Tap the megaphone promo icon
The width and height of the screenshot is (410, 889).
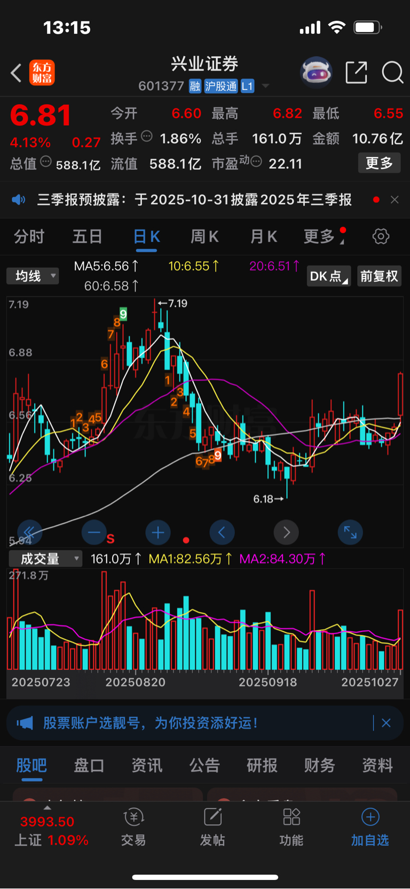25,723
